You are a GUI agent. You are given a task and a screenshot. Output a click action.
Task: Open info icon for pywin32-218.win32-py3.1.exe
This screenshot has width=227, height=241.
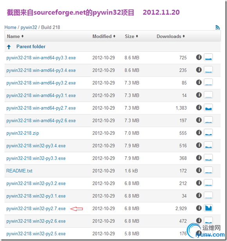coord(199,196)
